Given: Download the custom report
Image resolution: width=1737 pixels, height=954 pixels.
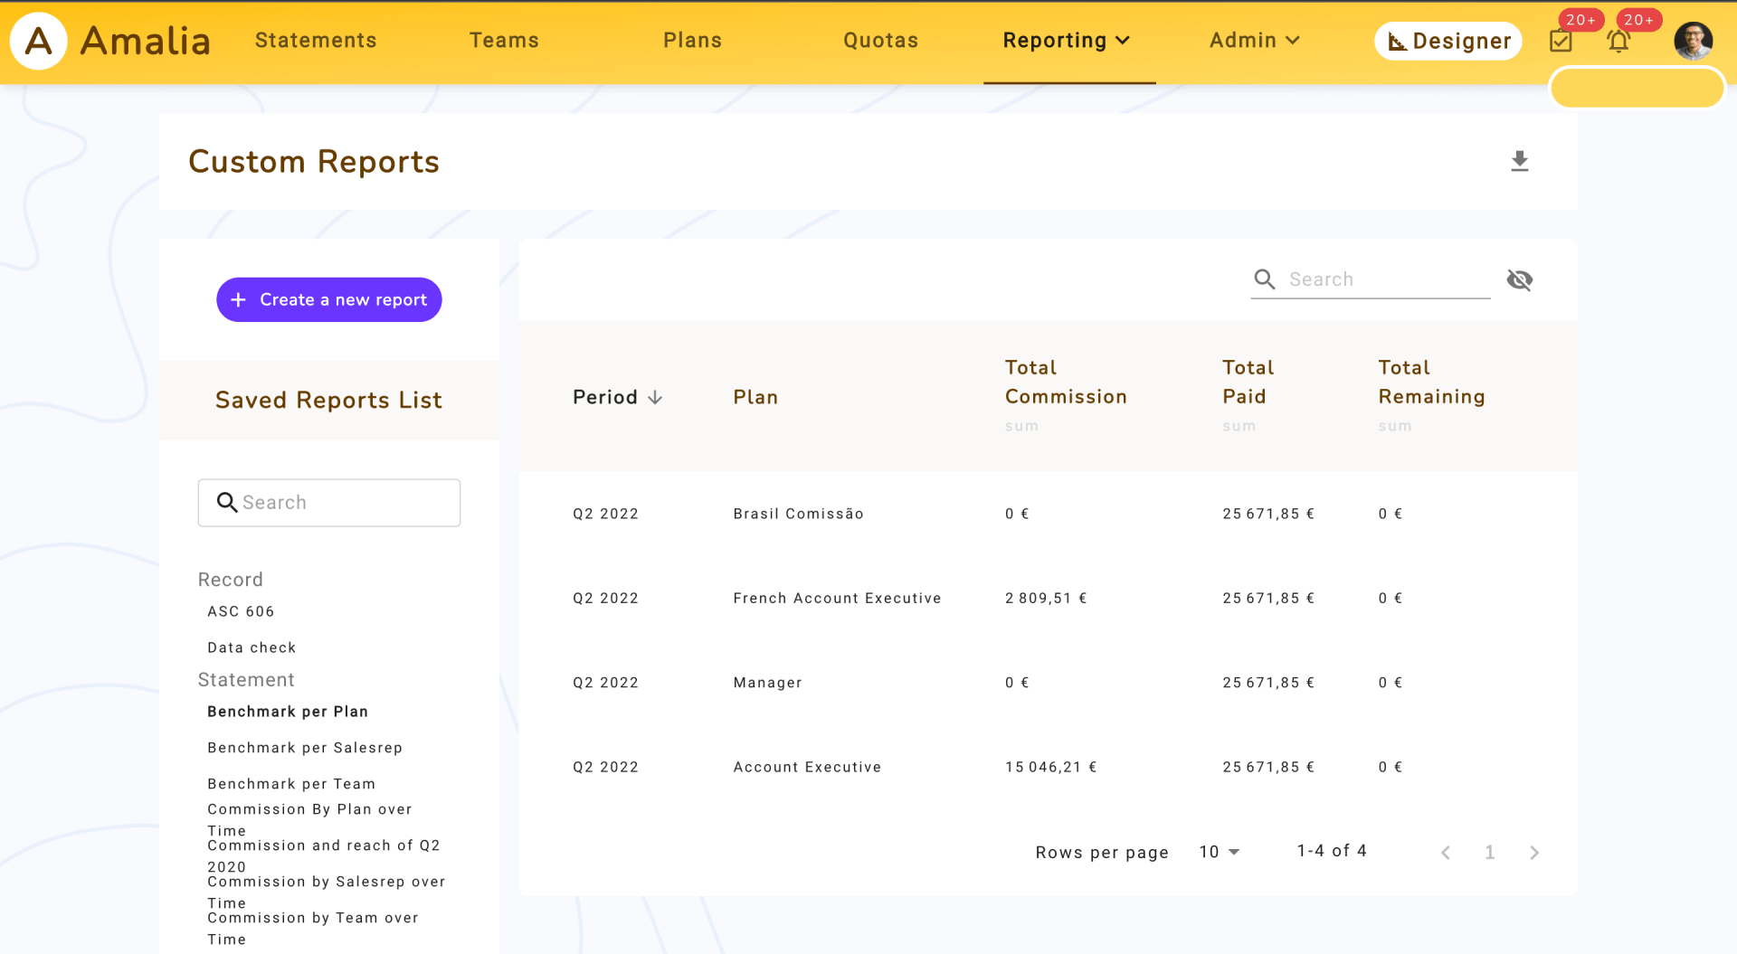Looking at the screenshot, I should pyautogui.click(x=1520, y=162).
